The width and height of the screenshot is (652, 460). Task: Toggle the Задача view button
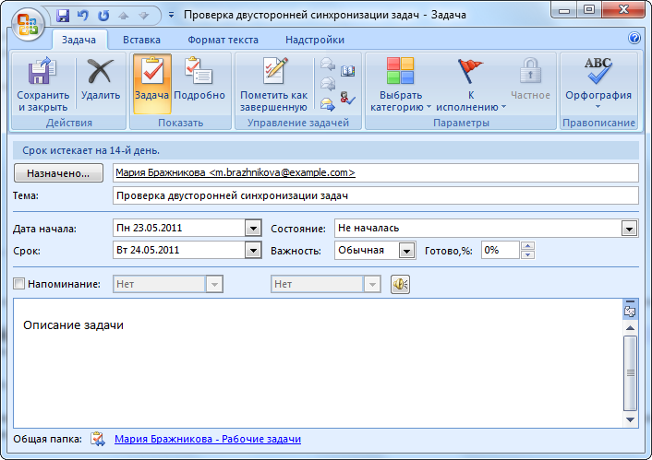[x=151, y=82]
